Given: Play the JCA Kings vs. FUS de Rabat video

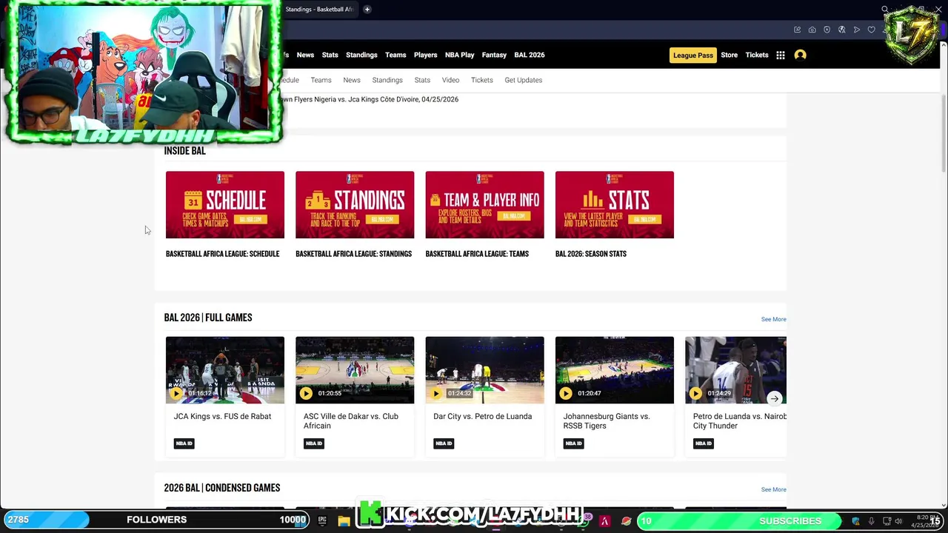Looking at the screenshot, I should tap(176, 393).
